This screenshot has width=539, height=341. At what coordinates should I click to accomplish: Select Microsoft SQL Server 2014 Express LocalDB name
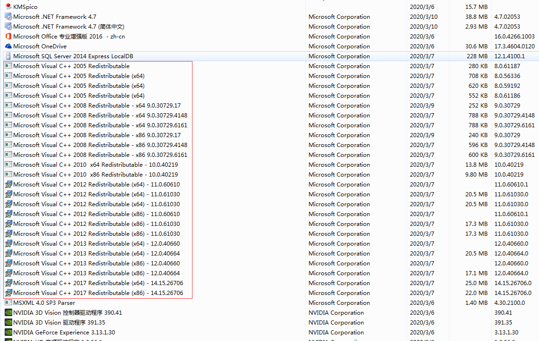coord(73,56)
